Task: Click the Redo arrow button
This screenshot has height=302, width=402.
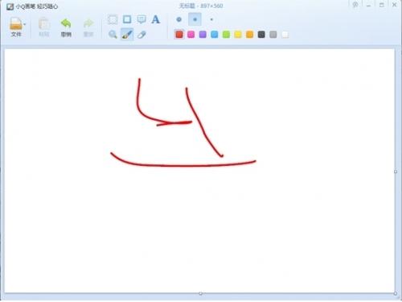Action: point(88,24)
